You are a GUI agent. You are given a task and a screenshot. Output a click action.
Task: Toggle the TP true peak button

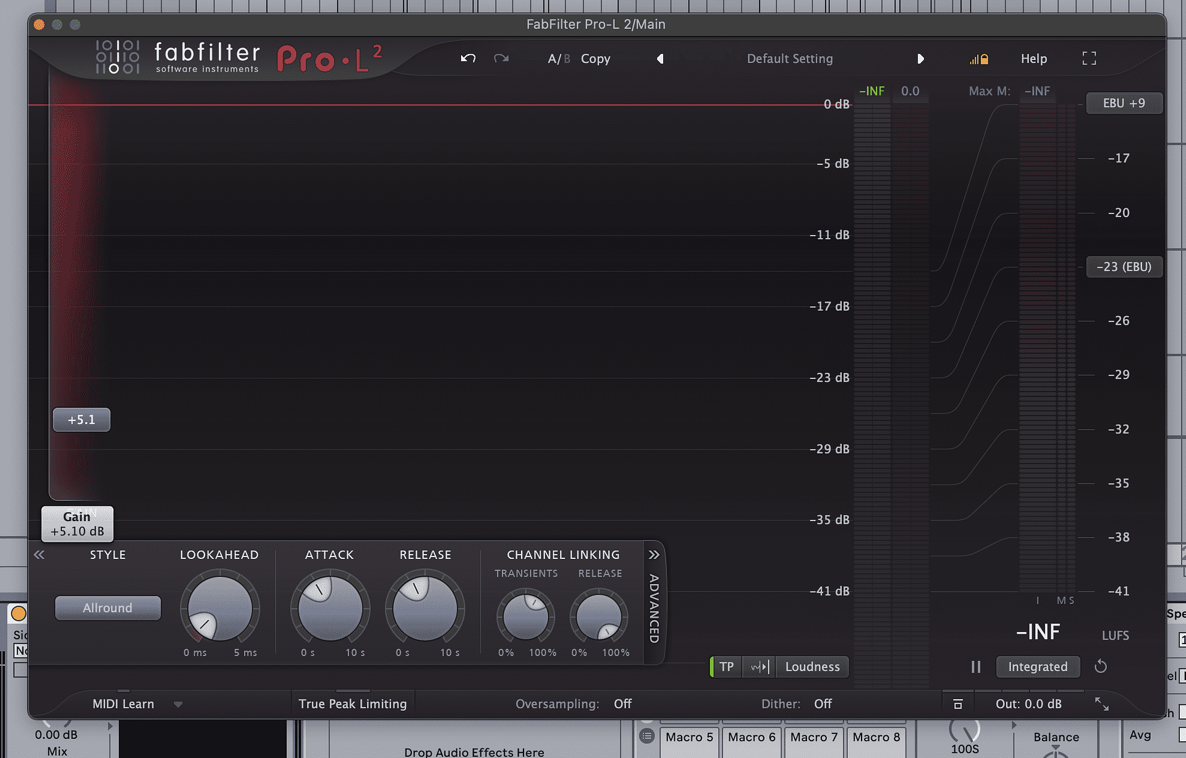pyautogui.click(x=726, y=666)
